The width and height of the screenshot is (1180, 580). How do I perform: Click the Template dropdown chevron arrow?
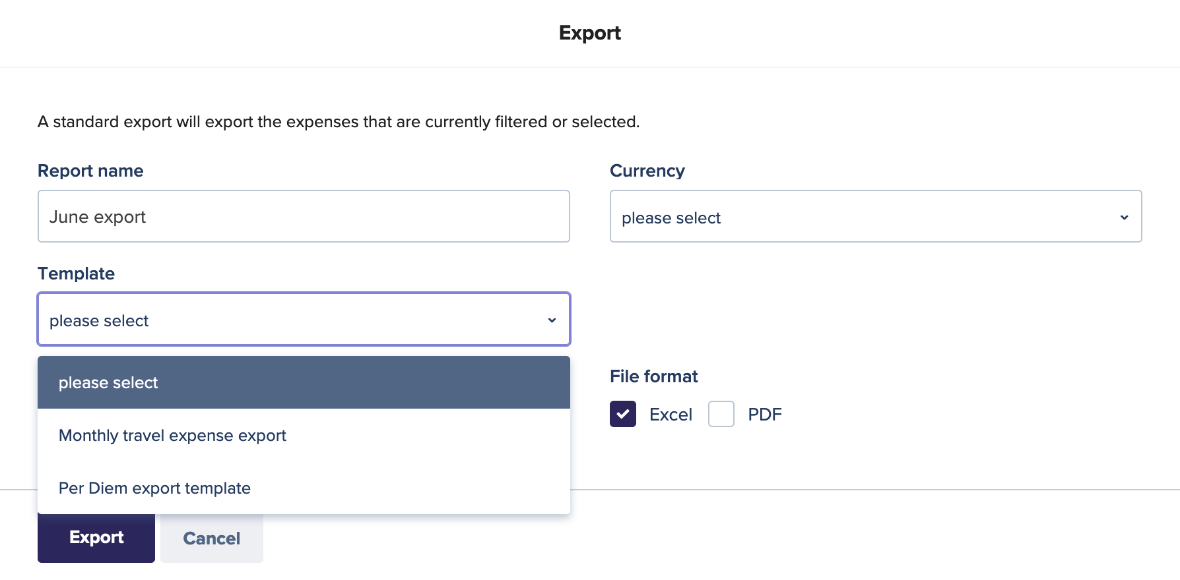coord(552,320)
